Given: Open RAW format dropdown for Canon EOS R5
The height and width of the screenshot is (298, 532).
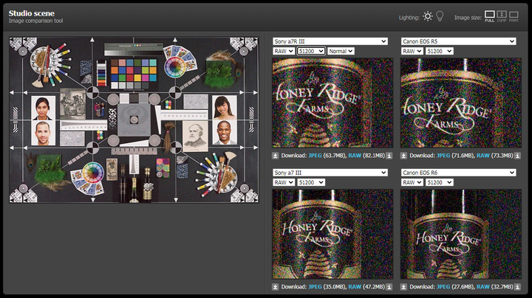Looking at the screenshot, I should click(412, 51).
